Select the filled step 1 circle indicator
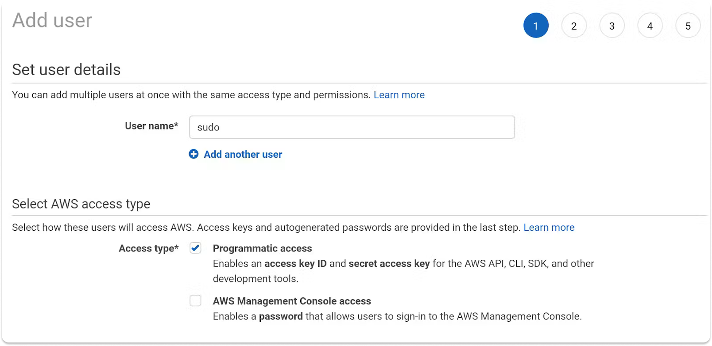Viewport: 712px width, 346px height. tap(536, 25)
